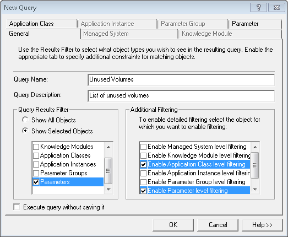Confirm the query with OK button
This screenshot has width=288, height=237.
click(x=173, y=225)
